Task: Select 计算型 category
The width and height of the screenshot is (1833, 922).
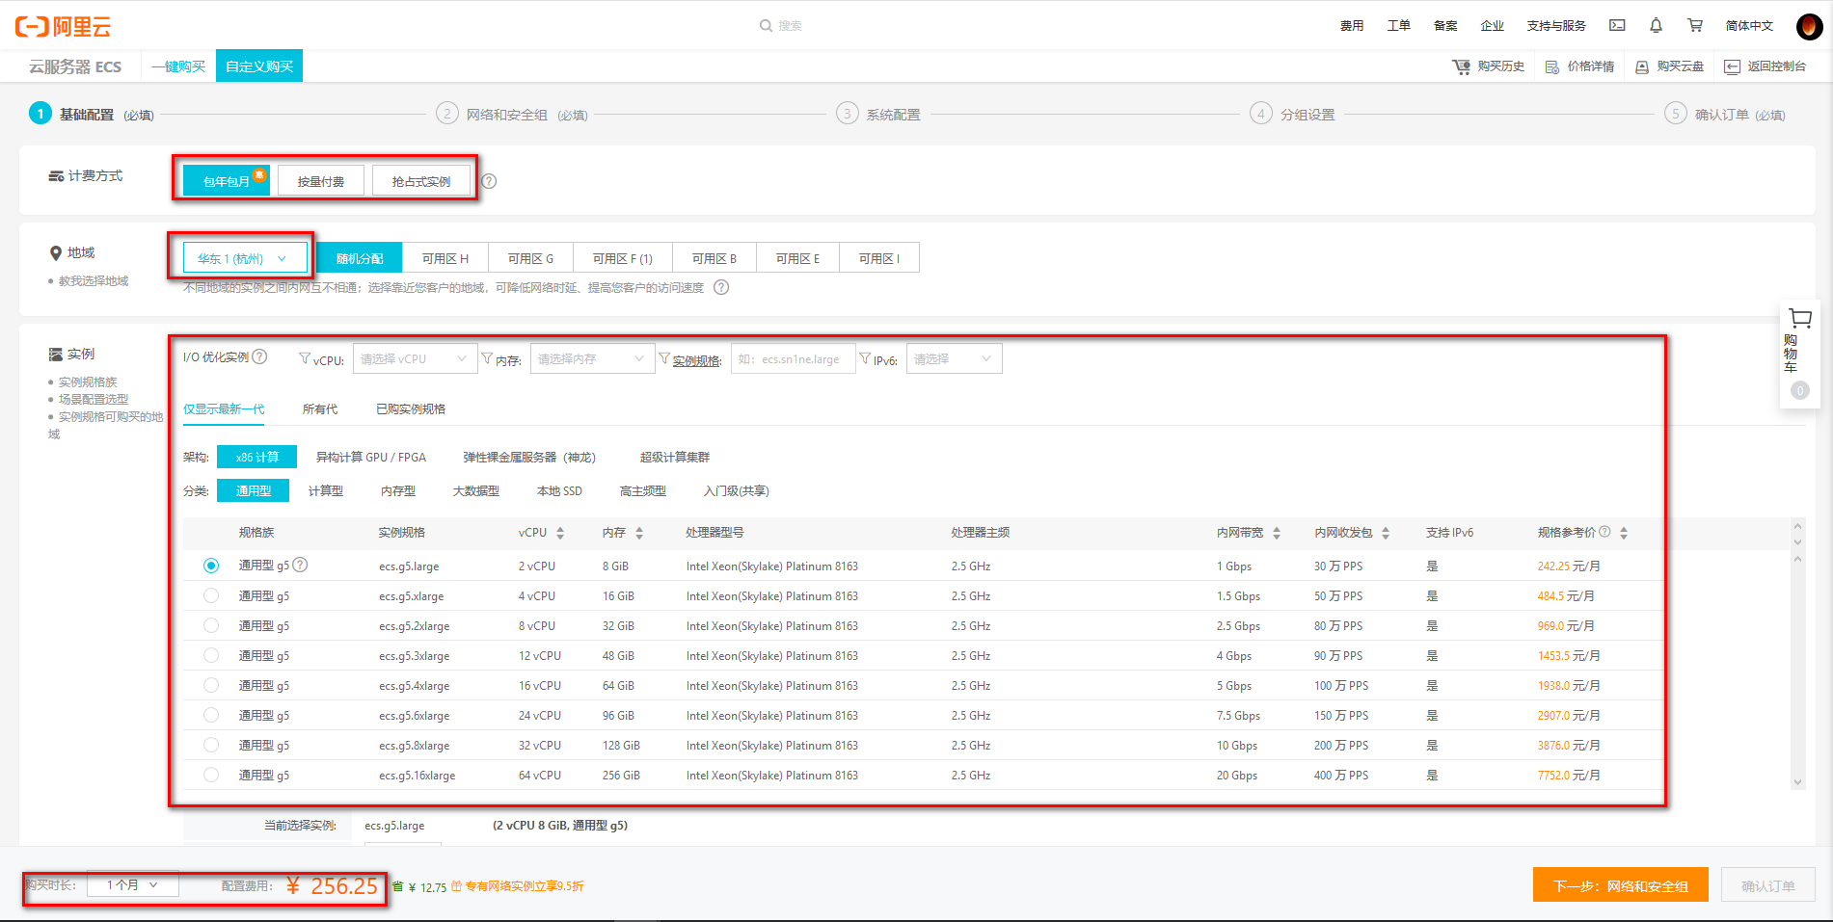Action: [x=326, y=491]
